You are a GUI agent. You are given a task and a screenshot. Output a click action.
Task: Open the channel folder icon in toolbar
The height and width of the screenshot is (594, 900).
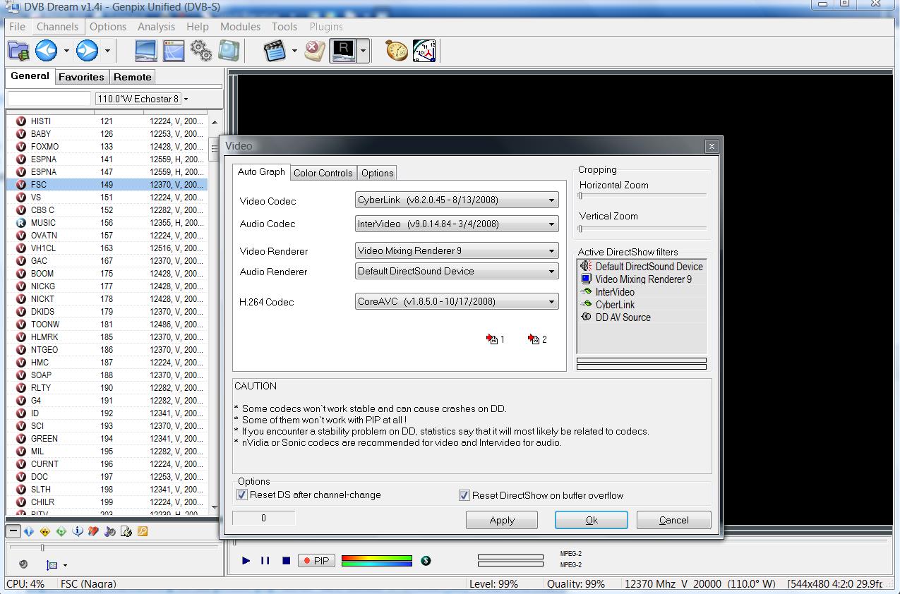(18, 50)
